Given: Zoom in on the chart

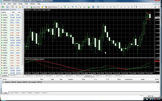Looking at the screenshot, I should 73,7.
